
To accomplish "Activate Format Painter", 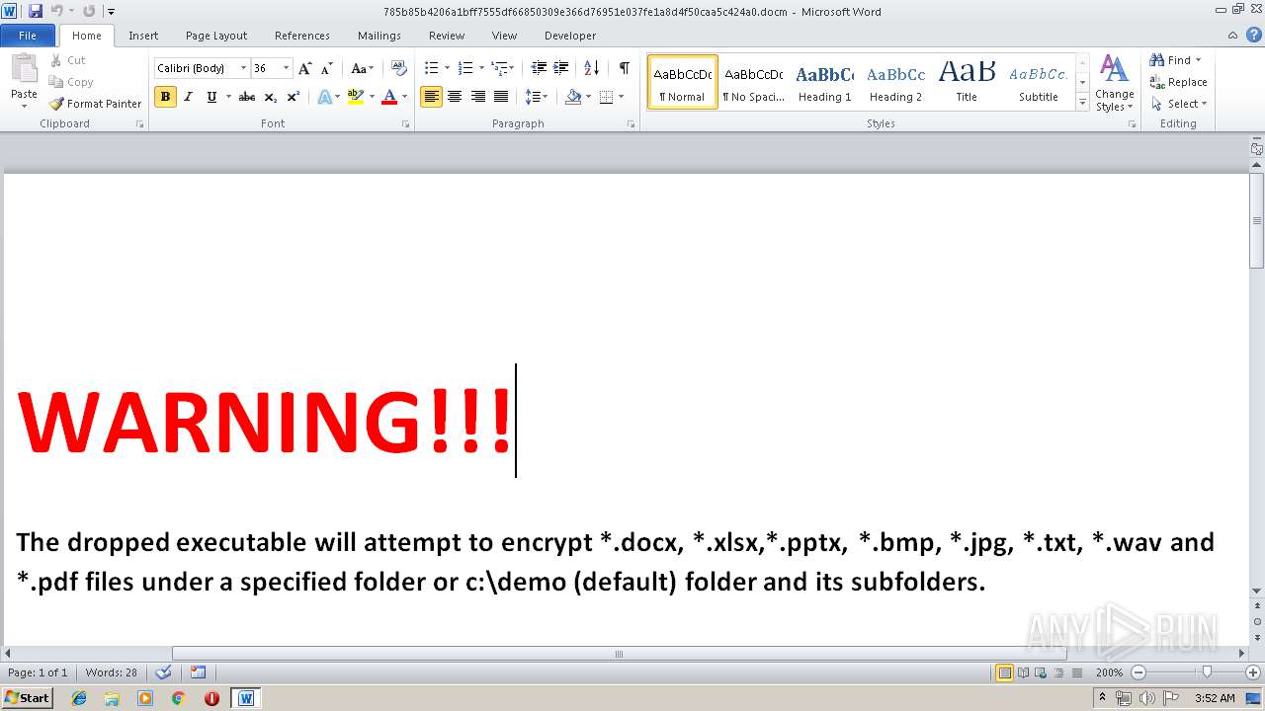I will (x=95, y=104).
